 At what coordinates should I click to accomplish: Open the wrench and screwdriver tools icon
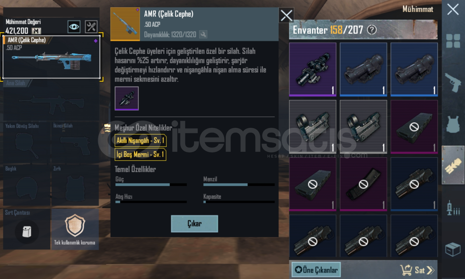click(91, 27)
